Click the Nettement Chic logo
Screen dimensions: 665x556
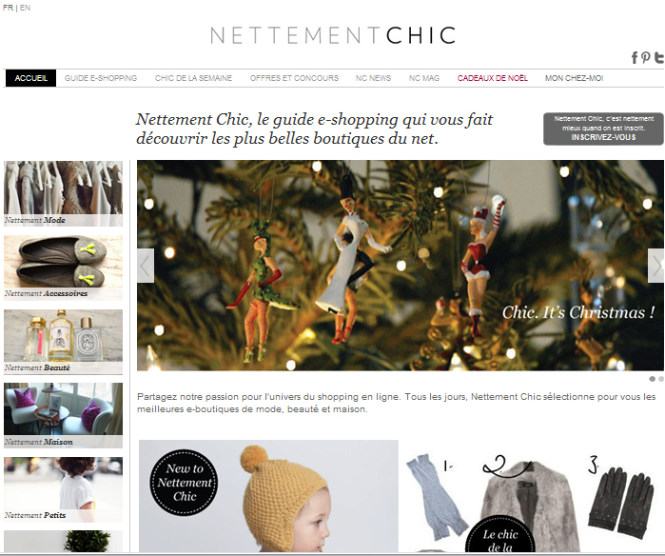pos(333,35)
